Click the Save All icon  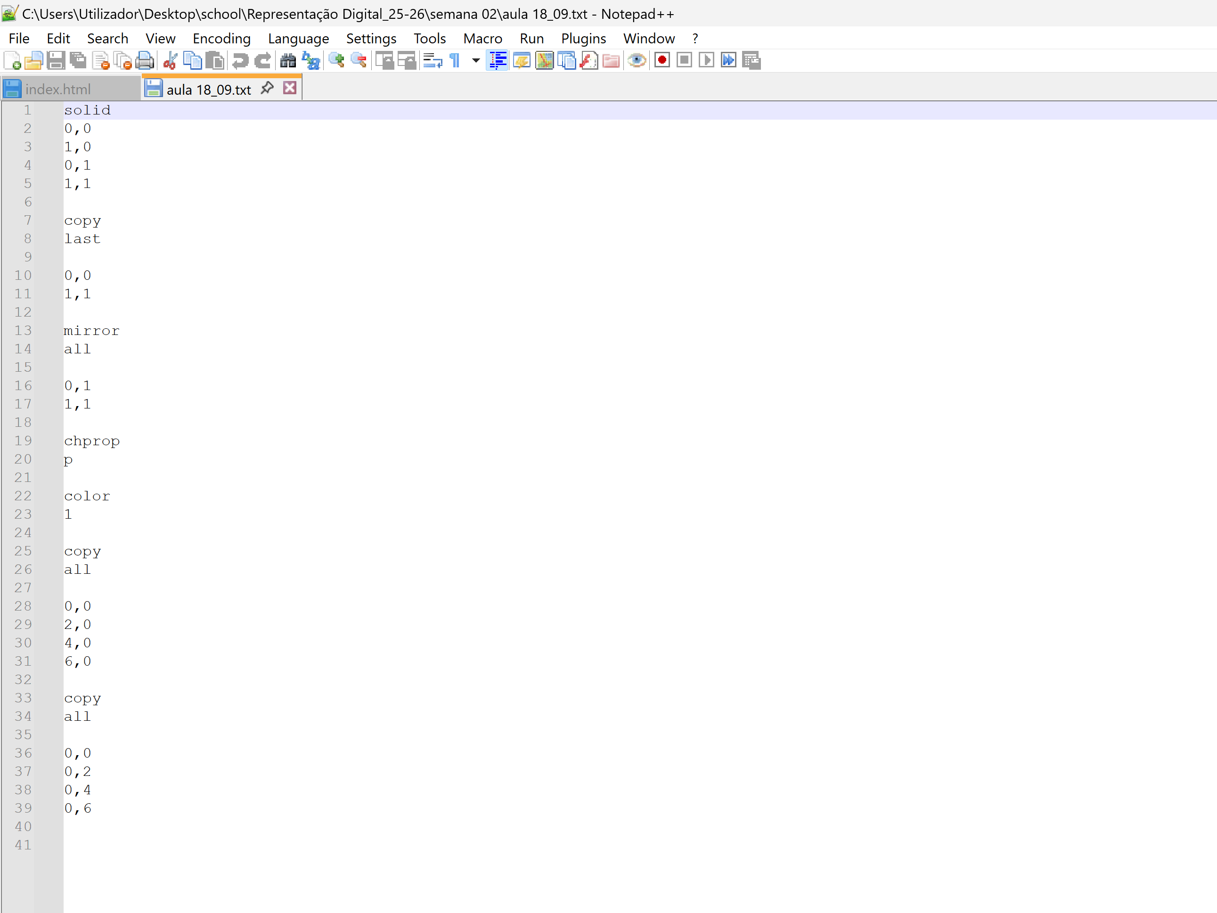pos(78,60)
